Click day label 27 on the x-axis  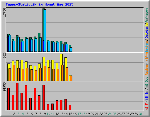[x=123, y=114]
